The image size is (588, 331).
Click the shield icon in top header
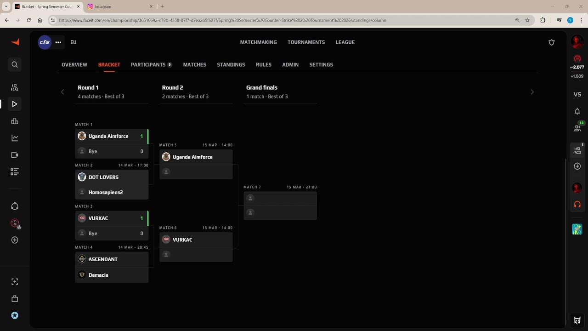point(552,42)
